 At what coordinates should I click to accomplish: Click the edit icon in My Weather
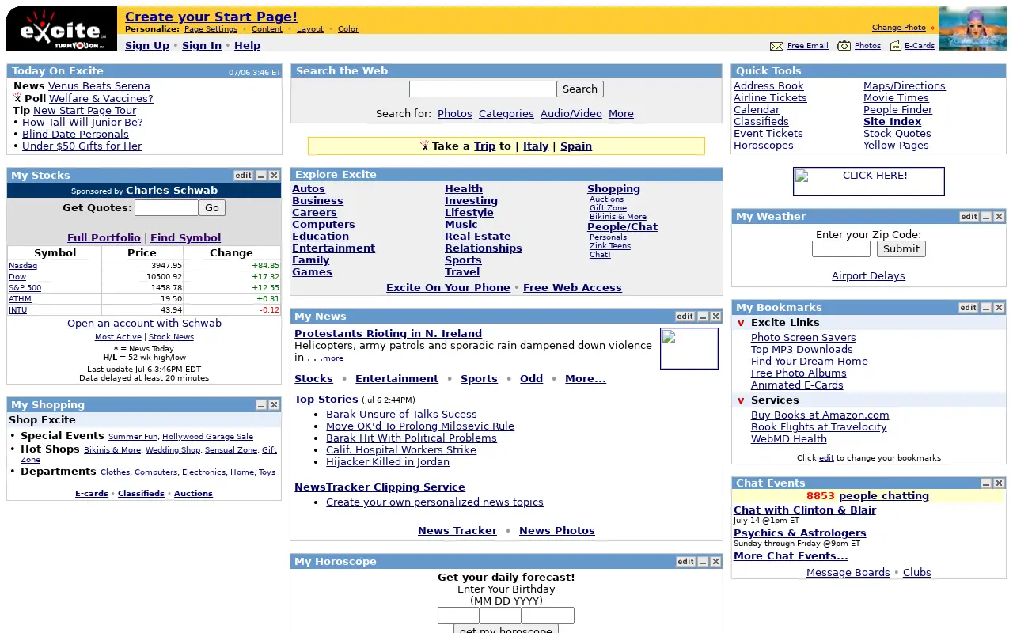969,217
